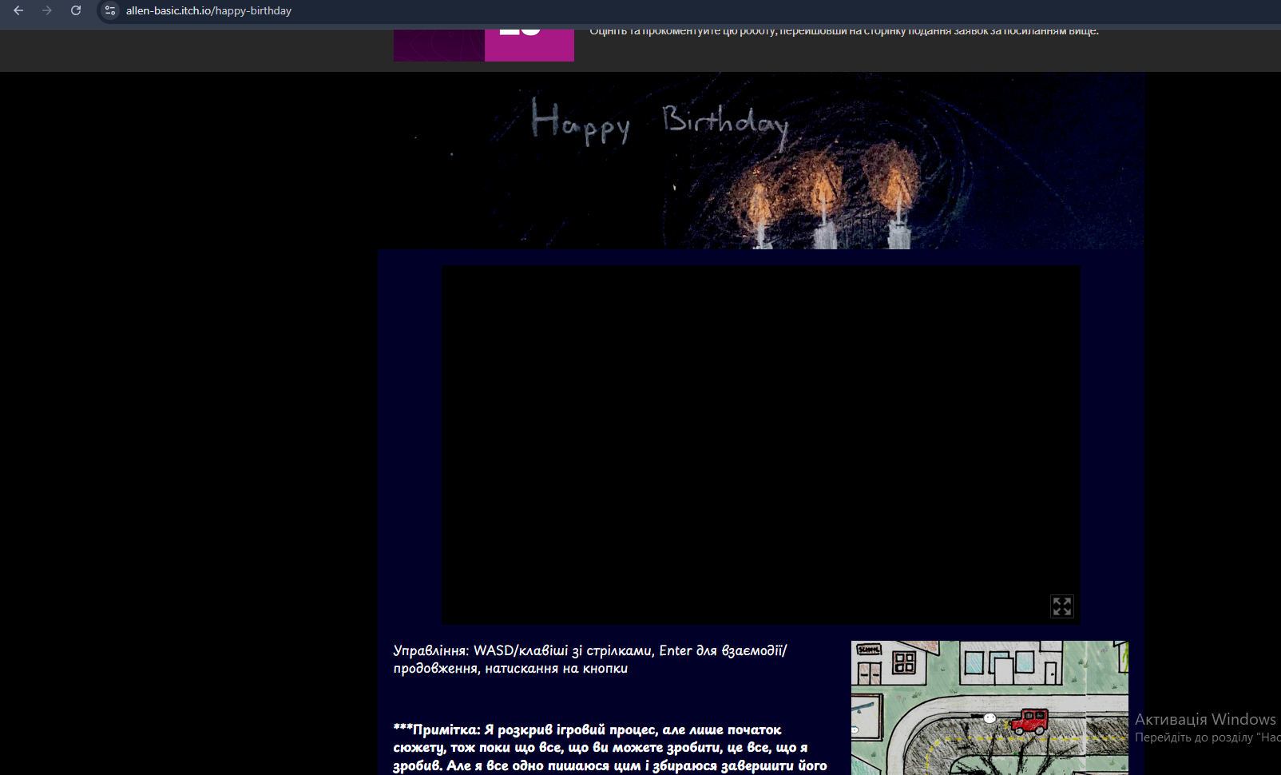
Task: Open the game screenshot with the red car
Action: 990,708
